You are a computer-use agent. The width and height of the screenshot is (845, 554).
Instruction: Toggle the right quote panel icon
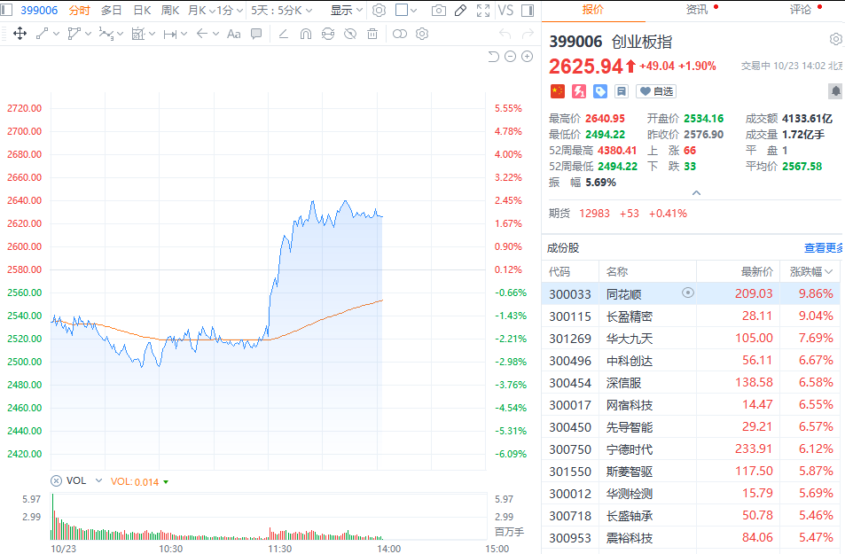[x=528, y=11]
